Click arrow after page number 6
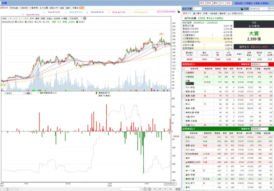274x191 pixels. point(20,189)
